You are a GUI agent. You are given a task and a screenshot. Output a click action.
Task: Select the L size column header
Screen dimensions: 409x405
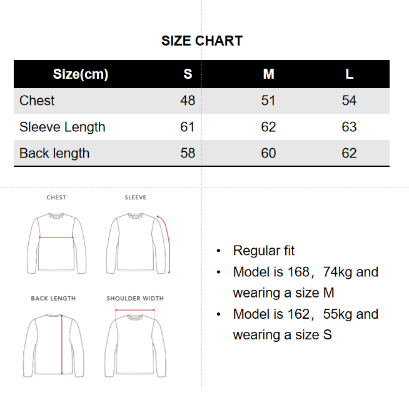click(x=349, y=74)
